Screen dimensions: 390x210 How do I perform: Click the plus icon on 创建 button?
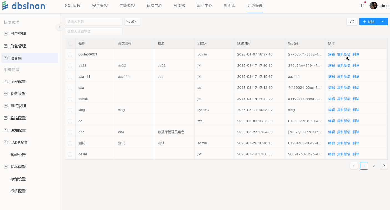point(364,22)
